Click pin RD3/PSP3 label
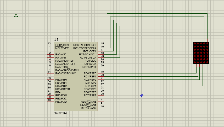This screenshot has height=127, width=224. click(x=90, y=83)
